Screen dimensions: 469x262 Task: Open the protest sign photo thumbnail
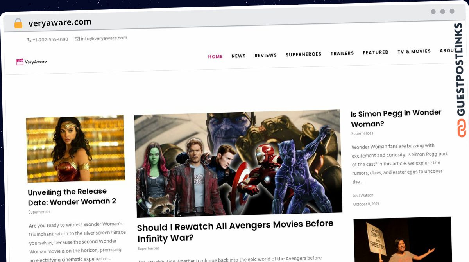(x=404, y=239)
